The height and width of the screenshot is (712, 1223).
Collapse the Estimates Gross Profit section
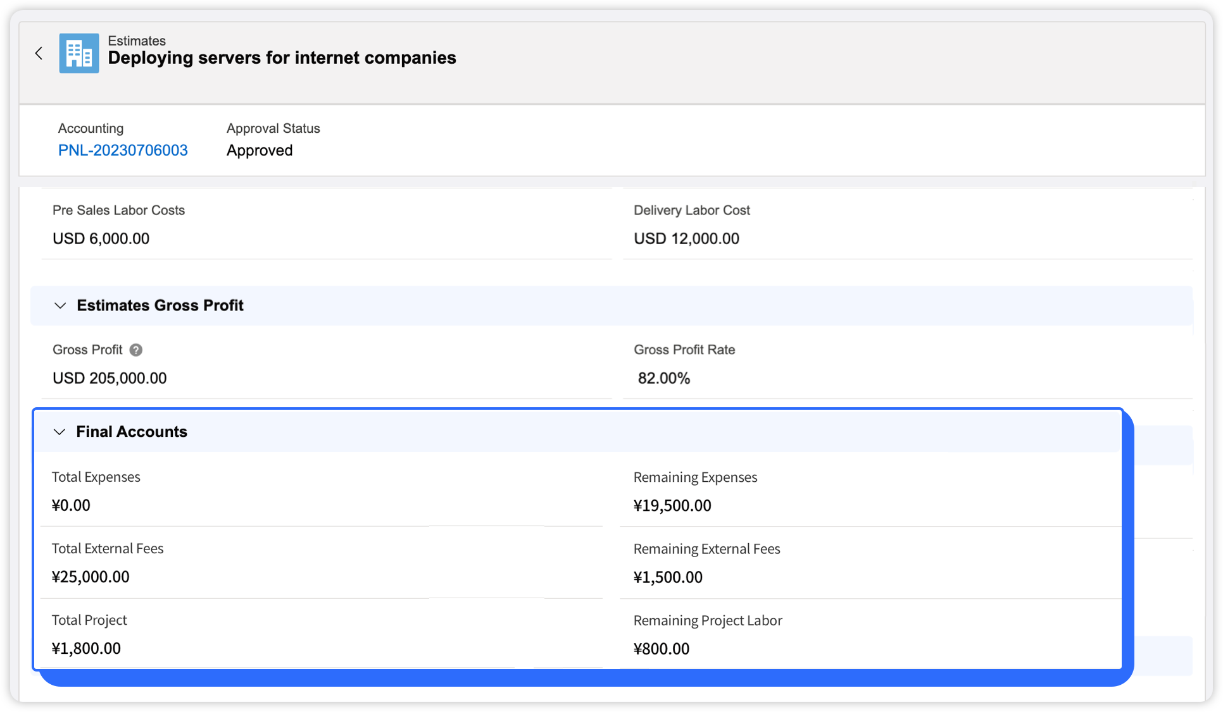60,306
